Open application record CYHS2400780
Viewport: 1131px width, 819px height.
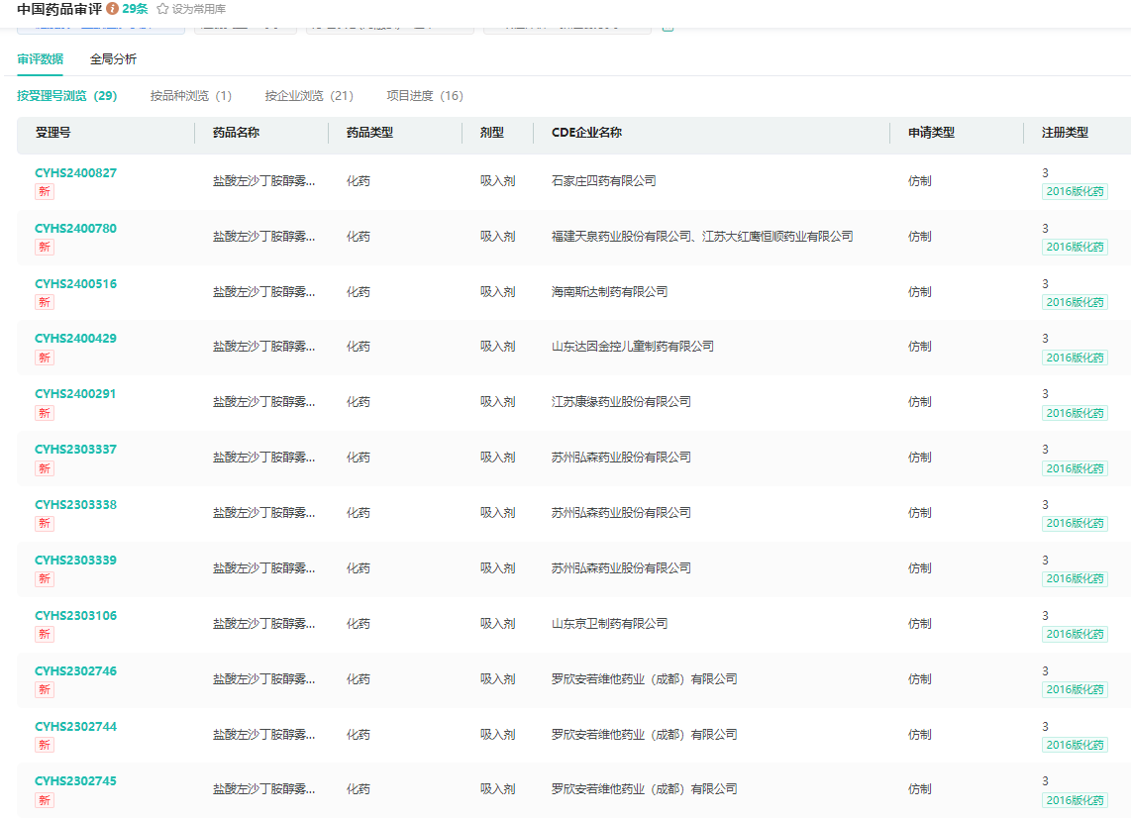(x=75, y=229)
